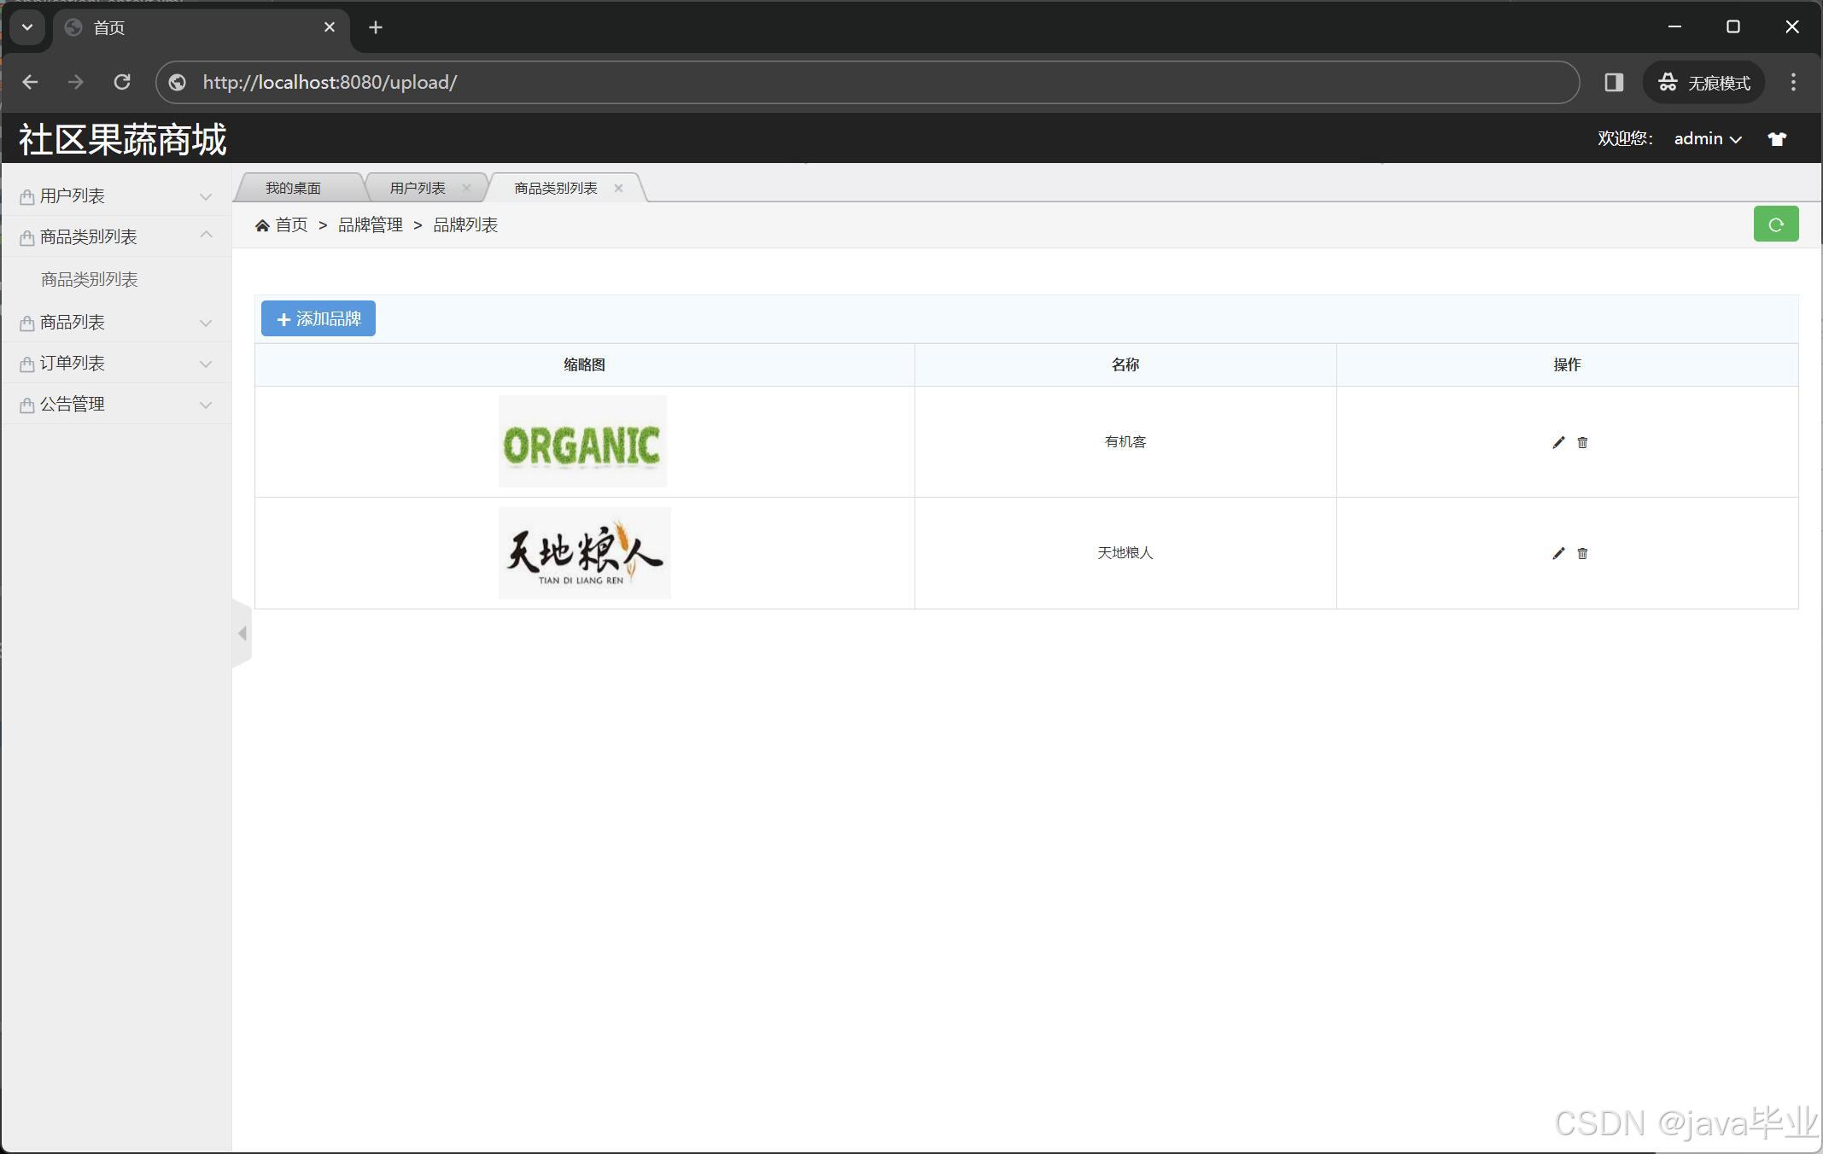Go forward in browser history

tap(76, 82)
